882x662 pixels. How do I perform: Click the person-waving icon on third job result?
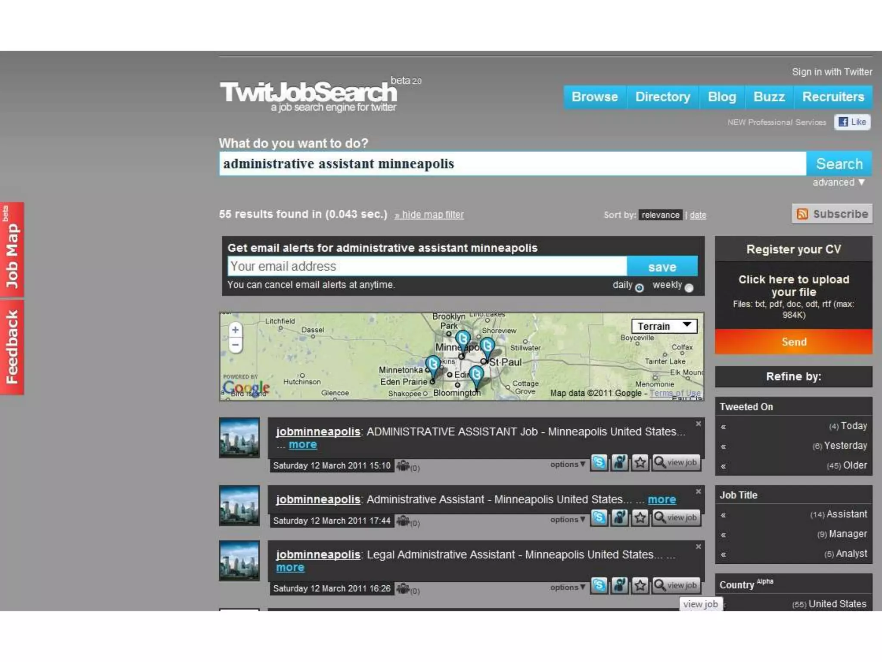point(619,585)
